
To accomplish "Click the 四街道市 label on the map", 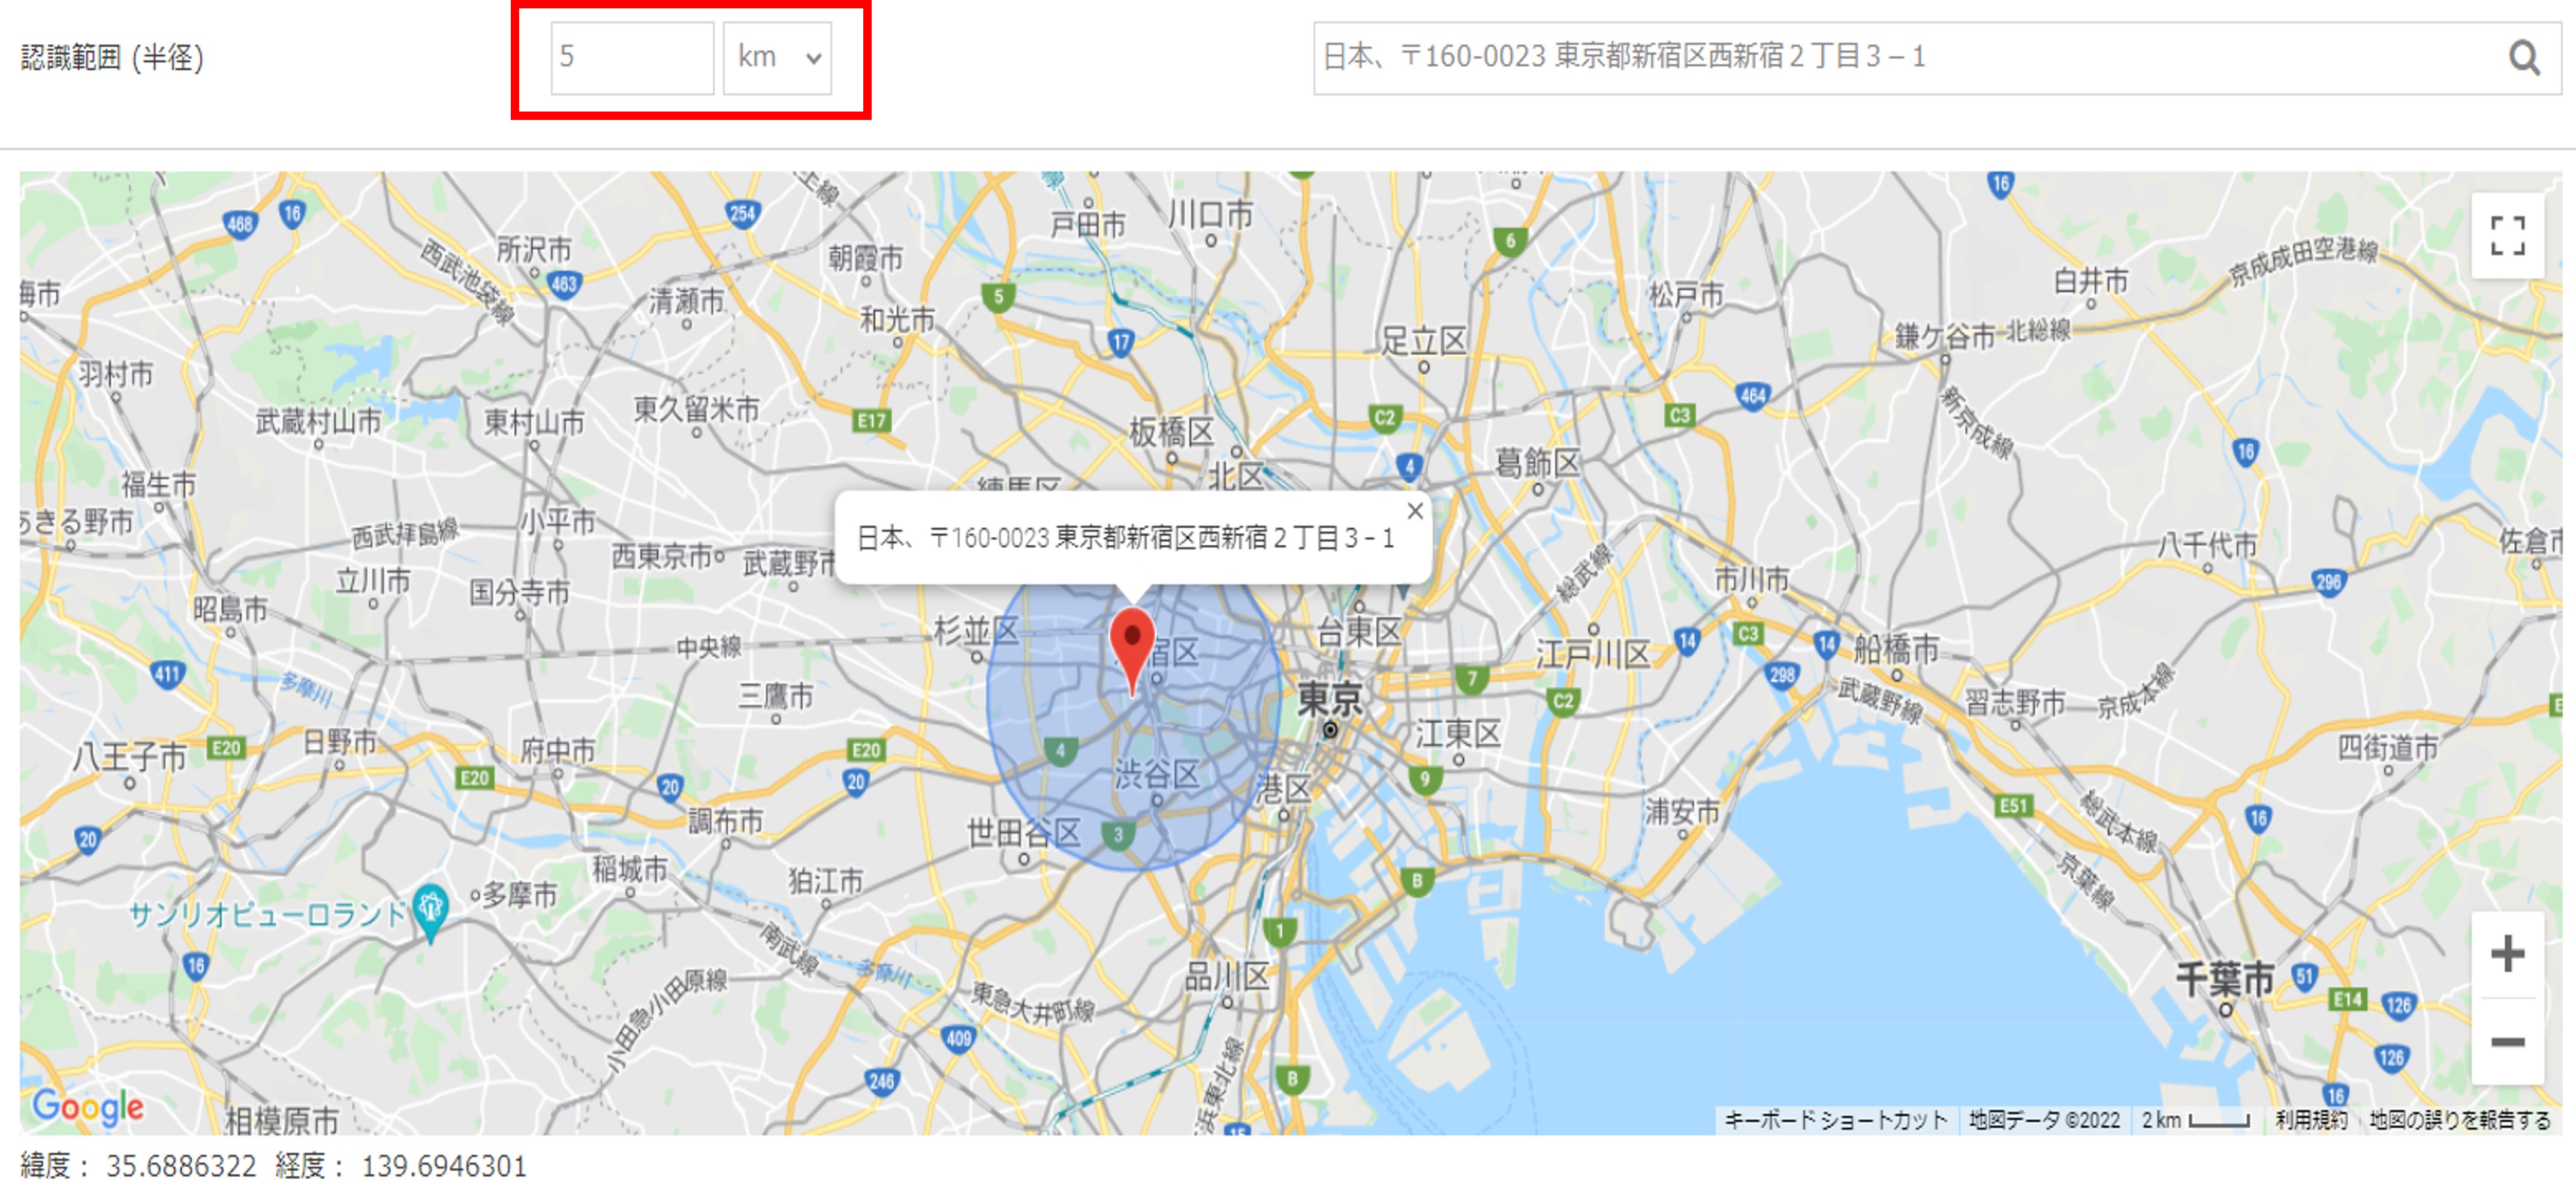I will (x=2388, y=747).
